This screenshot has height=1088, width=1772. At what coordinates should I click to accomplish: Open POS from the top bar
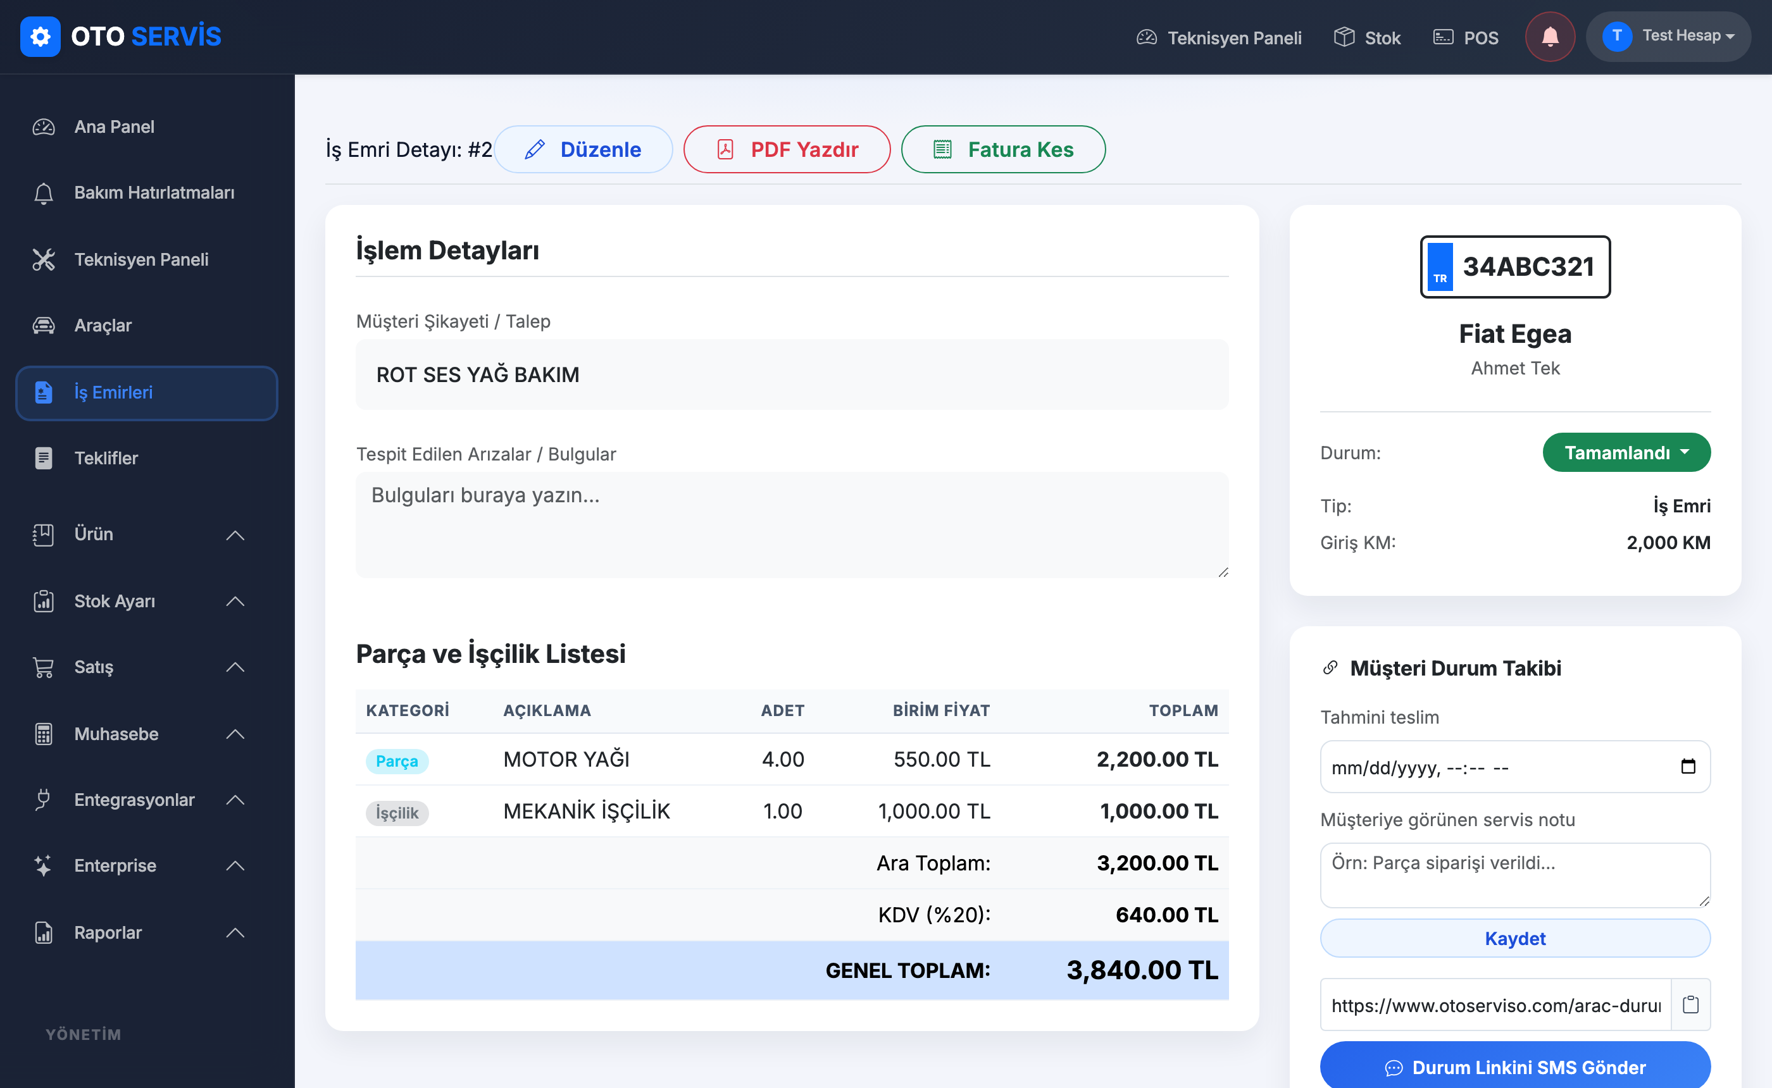tap(1466, 37)
